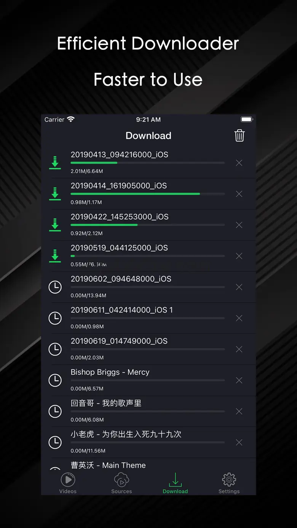Tap download arrow icon for 20190422_145253000_iOS

pos(55,225)
